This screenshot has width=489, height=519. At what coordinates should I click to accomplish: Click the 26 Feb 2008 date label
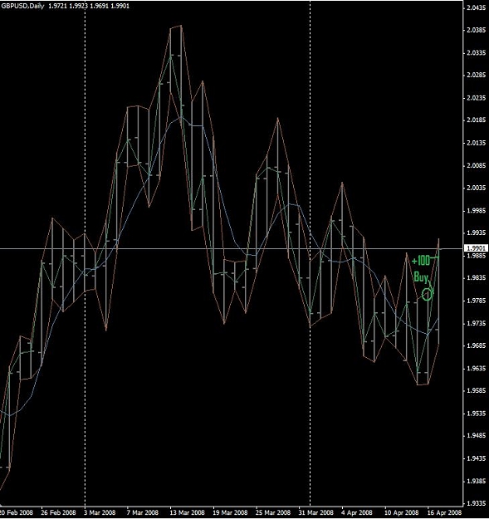[59, 512]
